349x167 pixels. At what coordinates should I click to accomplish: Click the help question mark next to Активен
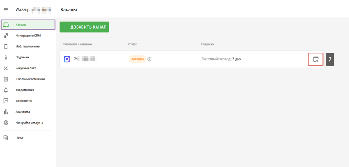tap(149, 59)
